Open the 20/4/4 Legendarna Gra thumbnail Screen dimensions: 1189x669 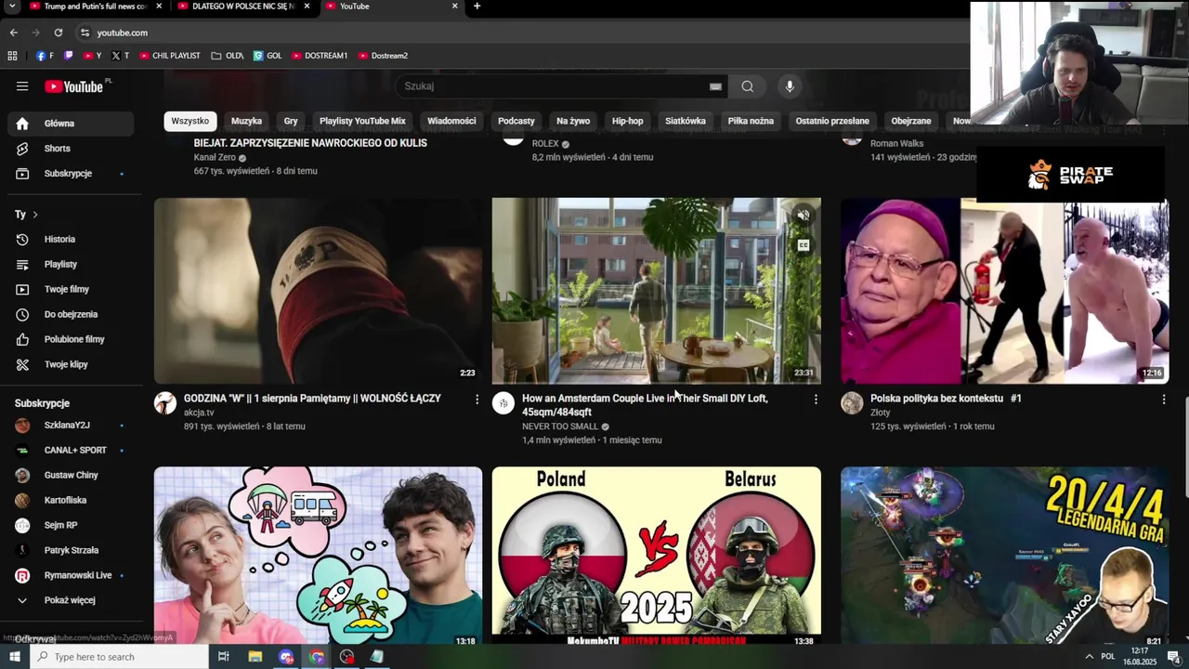1005,555
